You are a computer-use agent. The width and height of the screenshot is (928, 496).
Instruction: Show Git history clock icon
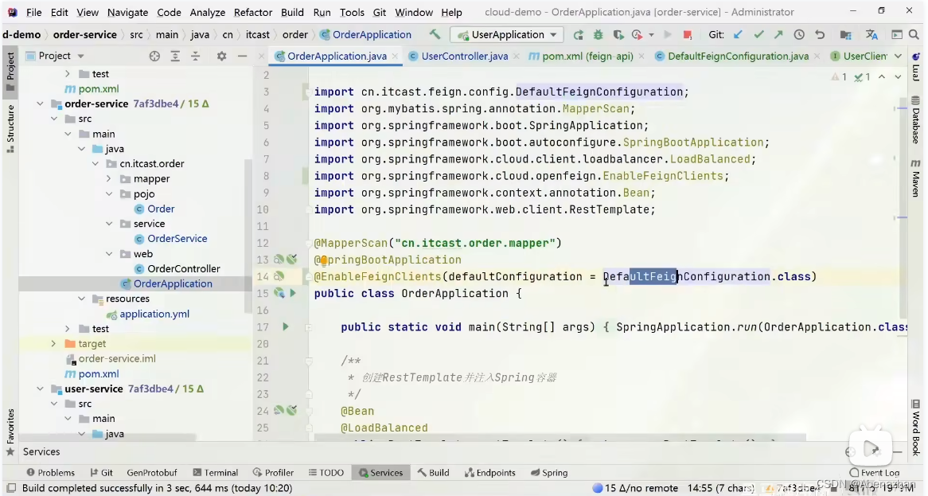pyautogui.click(x=799, y=35)
